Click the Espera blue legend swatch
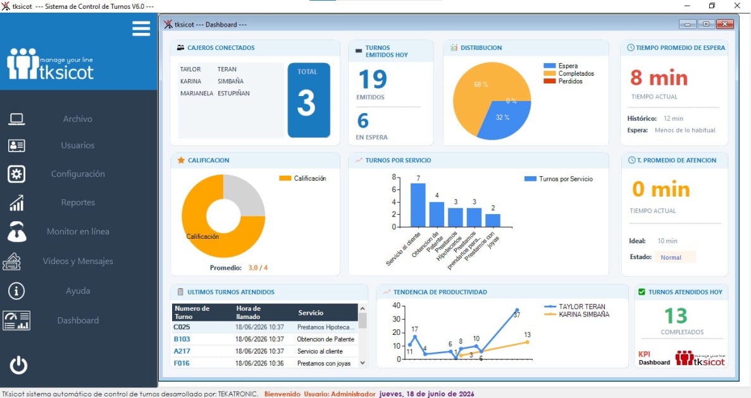751x398 pixels. [550, 66]
